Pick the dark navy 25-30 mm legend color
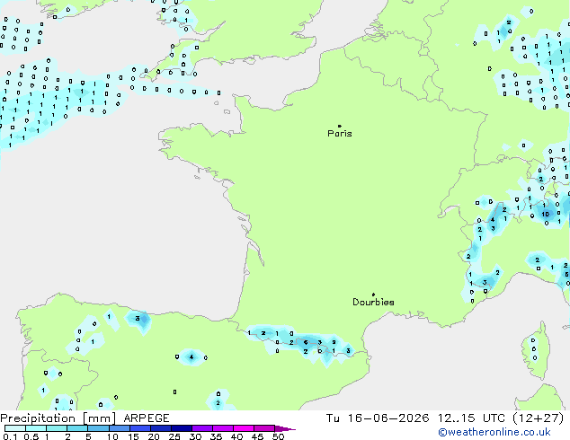This screenshot has height=440, width=570. (182, 428)
